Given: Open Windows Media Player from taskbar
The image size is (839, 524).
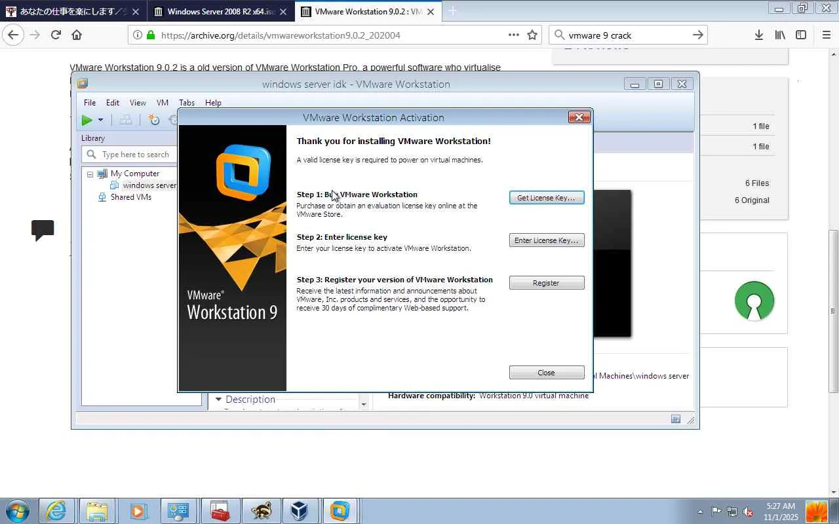Looking at the screenshot, I should tap(138, 512).
